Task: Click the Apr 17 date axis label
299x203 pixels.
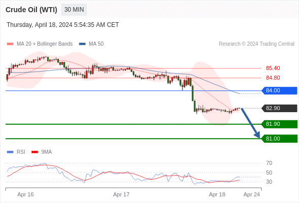Action: click(121, 194)
